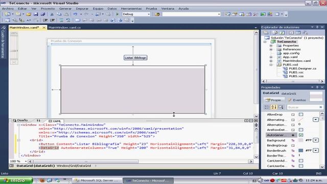Toggle the CanUserAdd checkbox

(301, 161)
